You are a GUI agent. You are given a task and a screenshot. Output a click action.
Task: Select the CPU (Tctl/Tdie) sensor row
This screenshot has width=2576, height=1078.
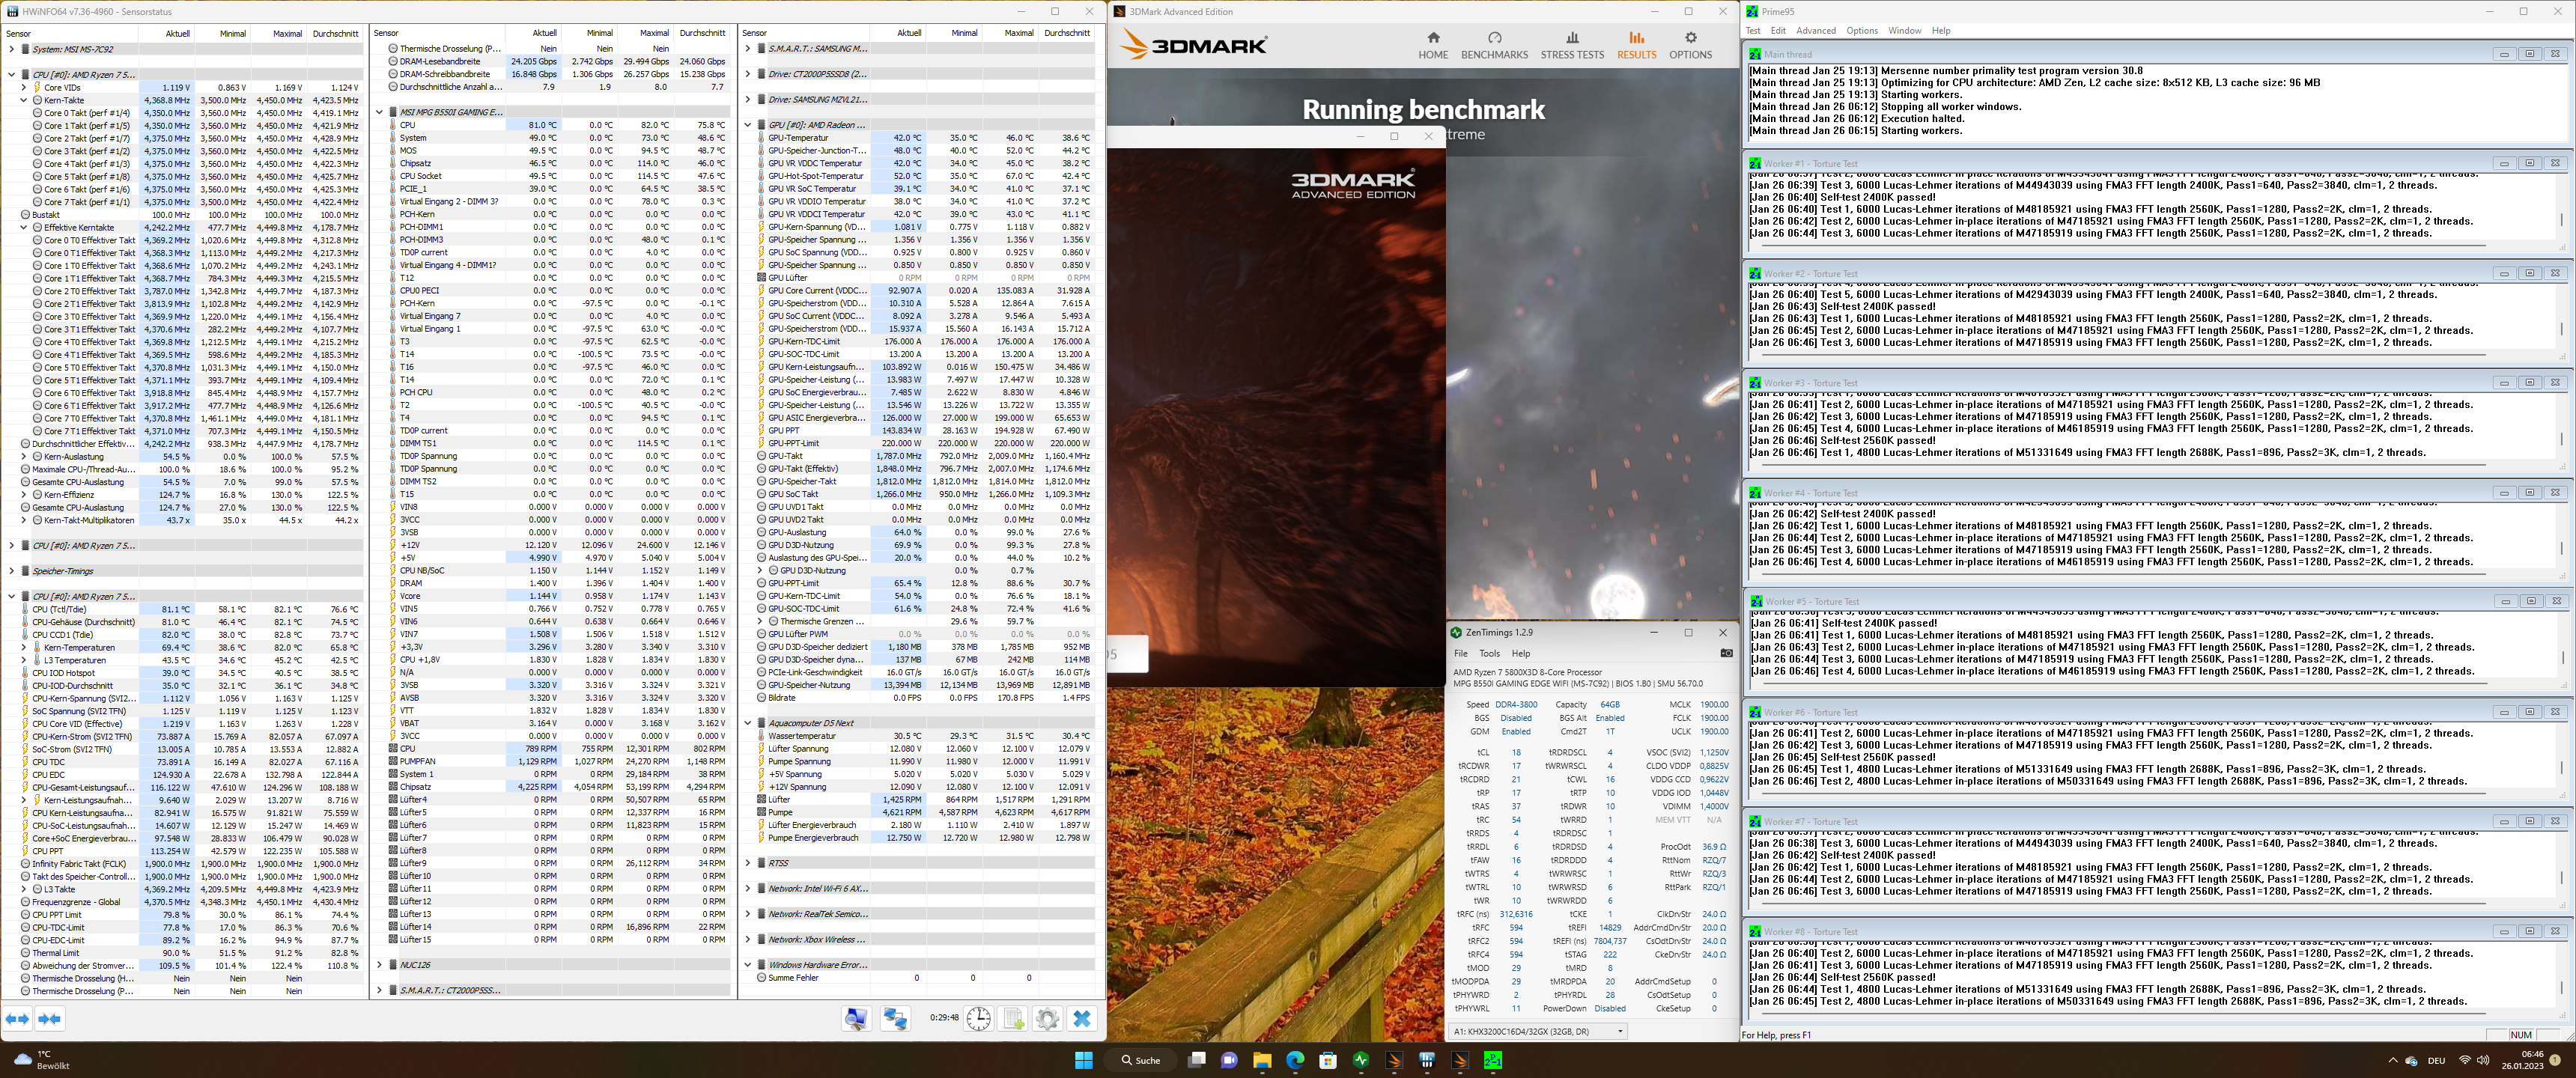pyautogui.click(x=59, y=609)
